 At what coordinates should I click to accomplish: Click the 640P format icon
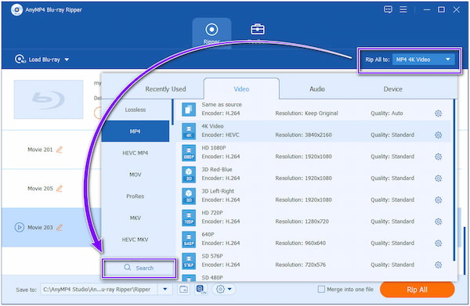(189, 239)
